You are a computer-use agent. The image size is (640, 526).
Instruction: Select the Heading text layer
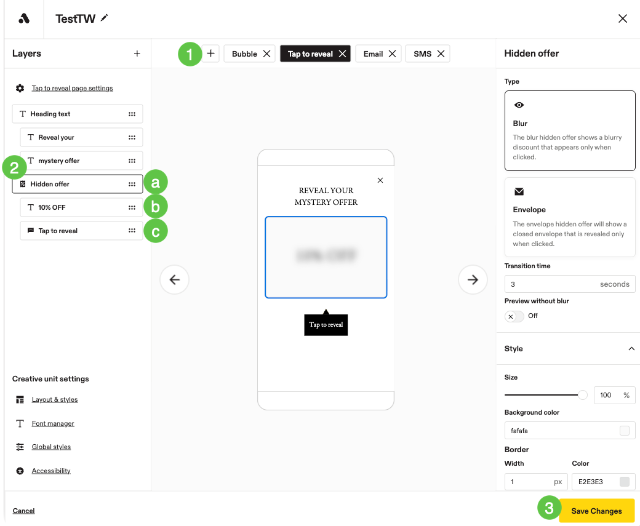[78, 114]
